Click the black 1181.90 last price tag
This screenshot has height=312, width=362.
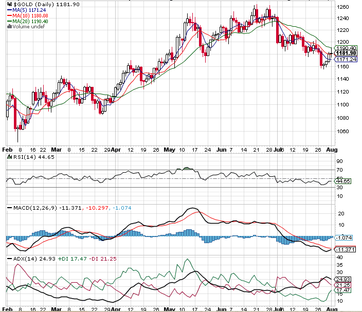(x=346, y=53)
